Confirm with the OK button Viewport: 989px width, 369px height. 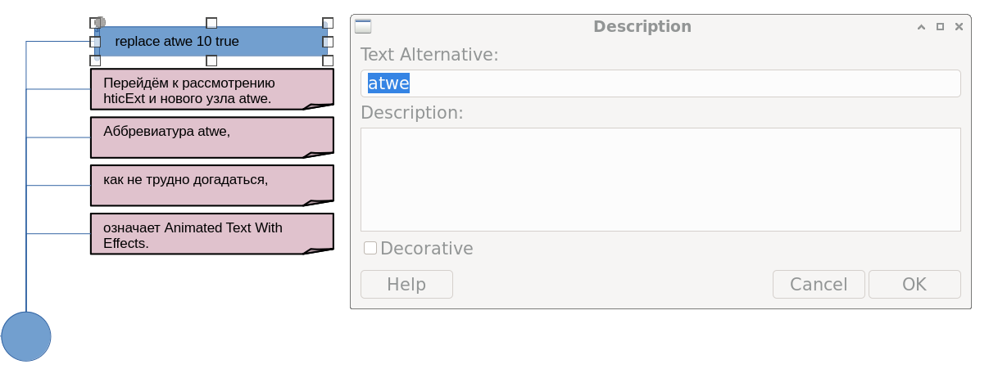914,284
